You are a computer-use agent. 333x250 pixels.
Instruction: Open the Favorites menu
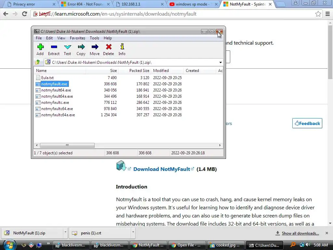click(x=77, y=38)
